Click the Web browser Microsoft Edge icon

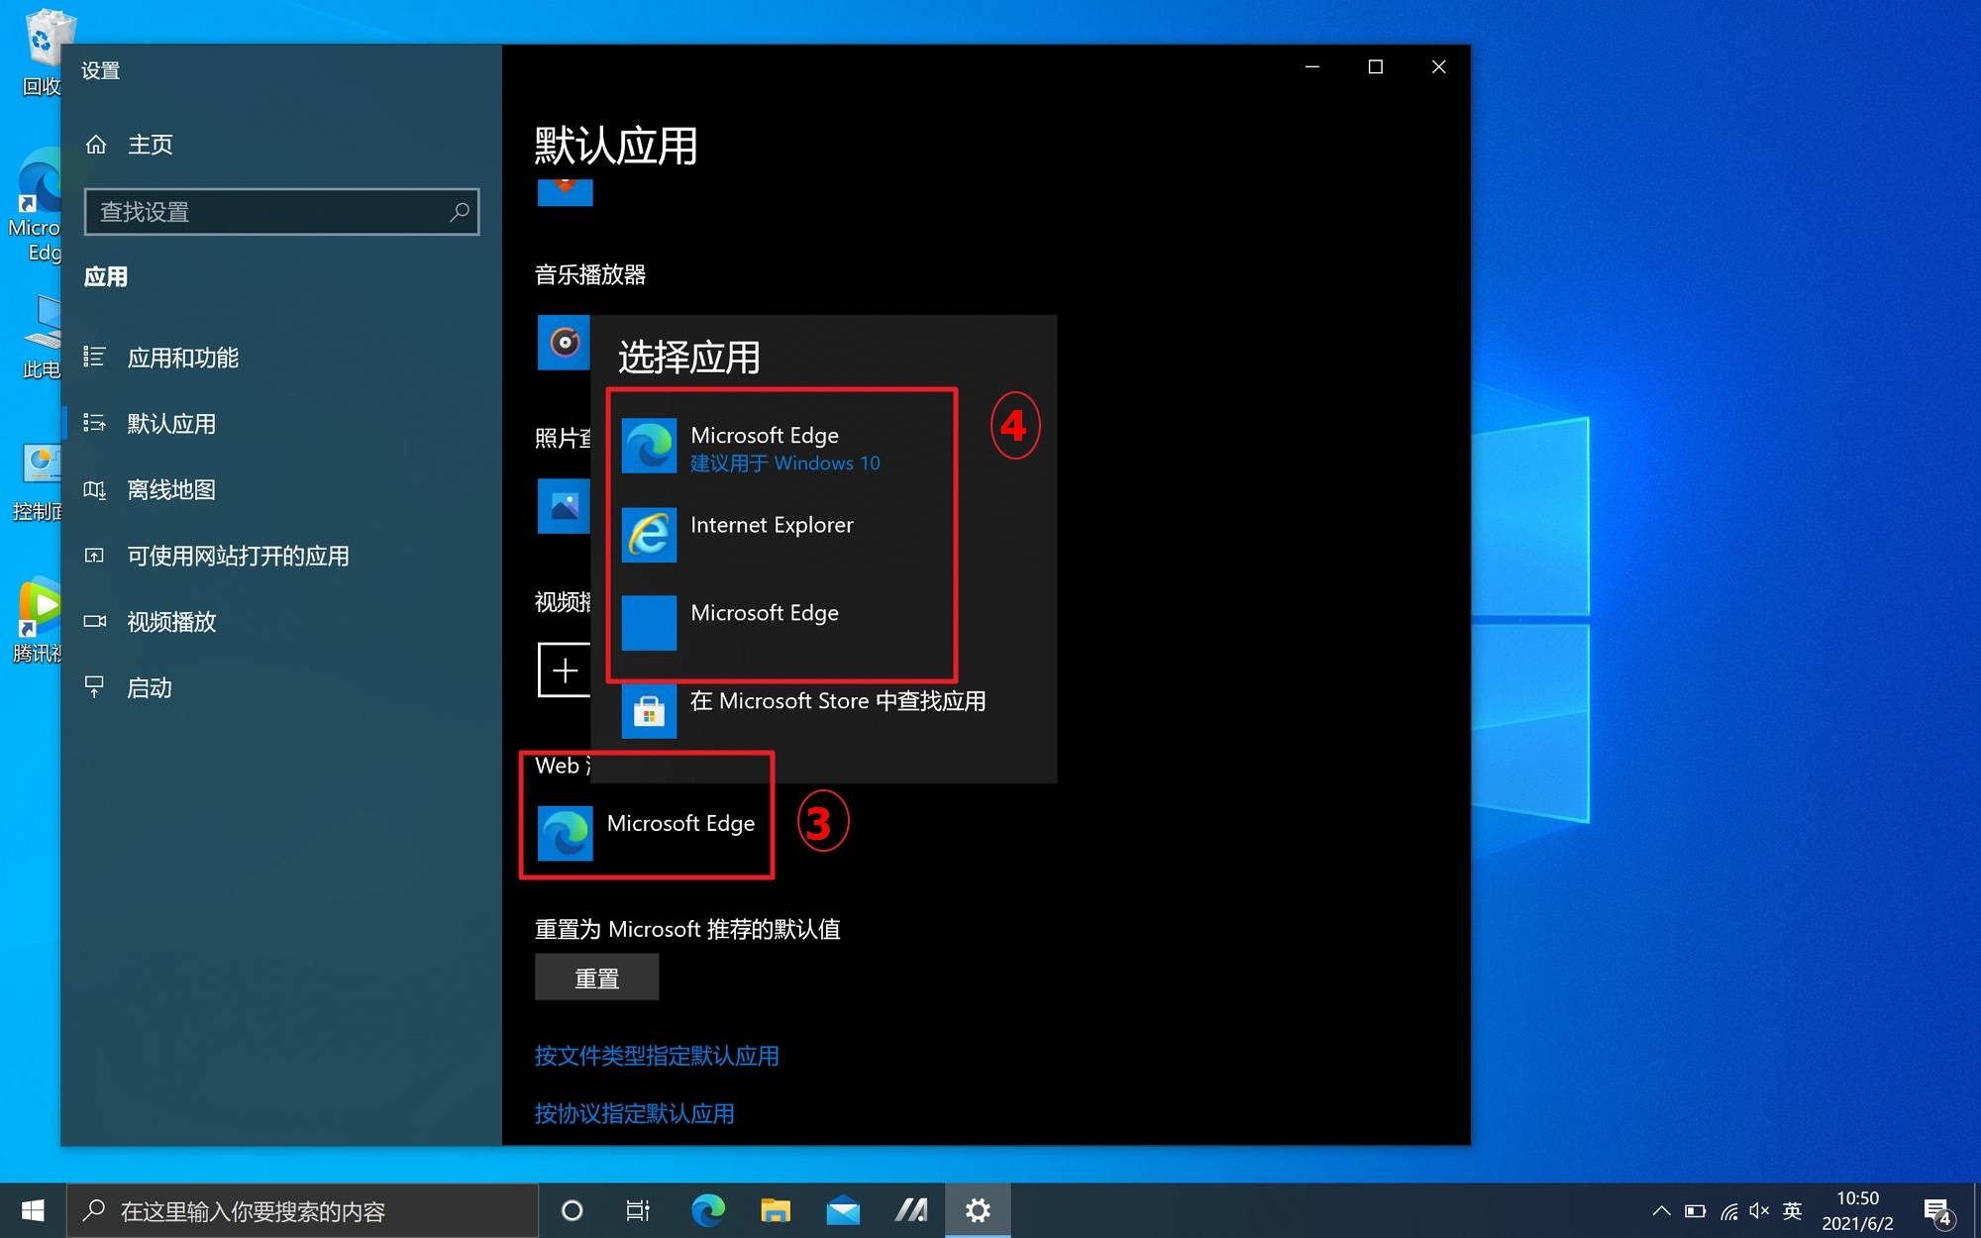[566, 833]
